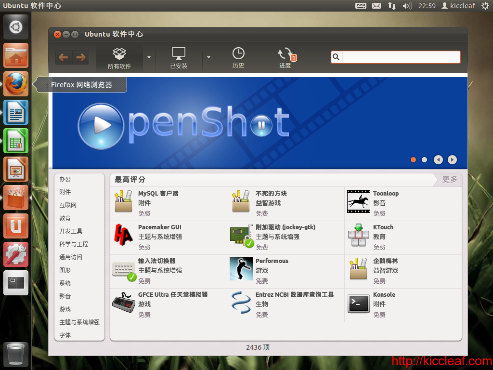The height and width of the screenshot is (370, 493).
Task: Open the 影音 category in the sidebar
Action: click(x=65, y=296)
